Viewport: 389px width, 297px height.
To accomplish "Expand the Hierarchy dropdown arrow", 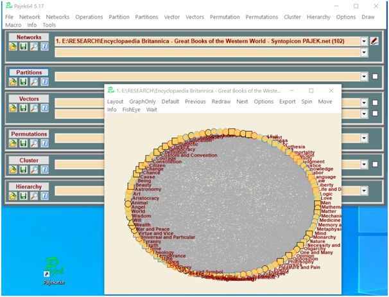I will (364, 191).
